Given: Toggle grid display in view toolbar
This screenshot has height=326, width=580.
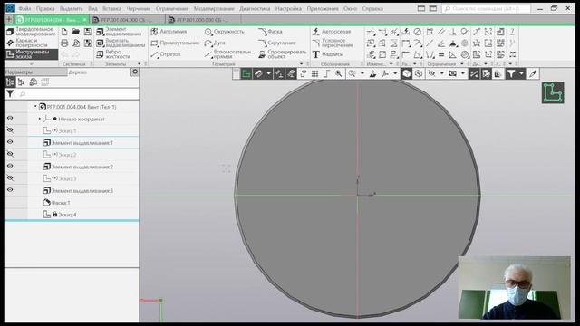Looking at the screenshot, I should click(x=314, y=74).
